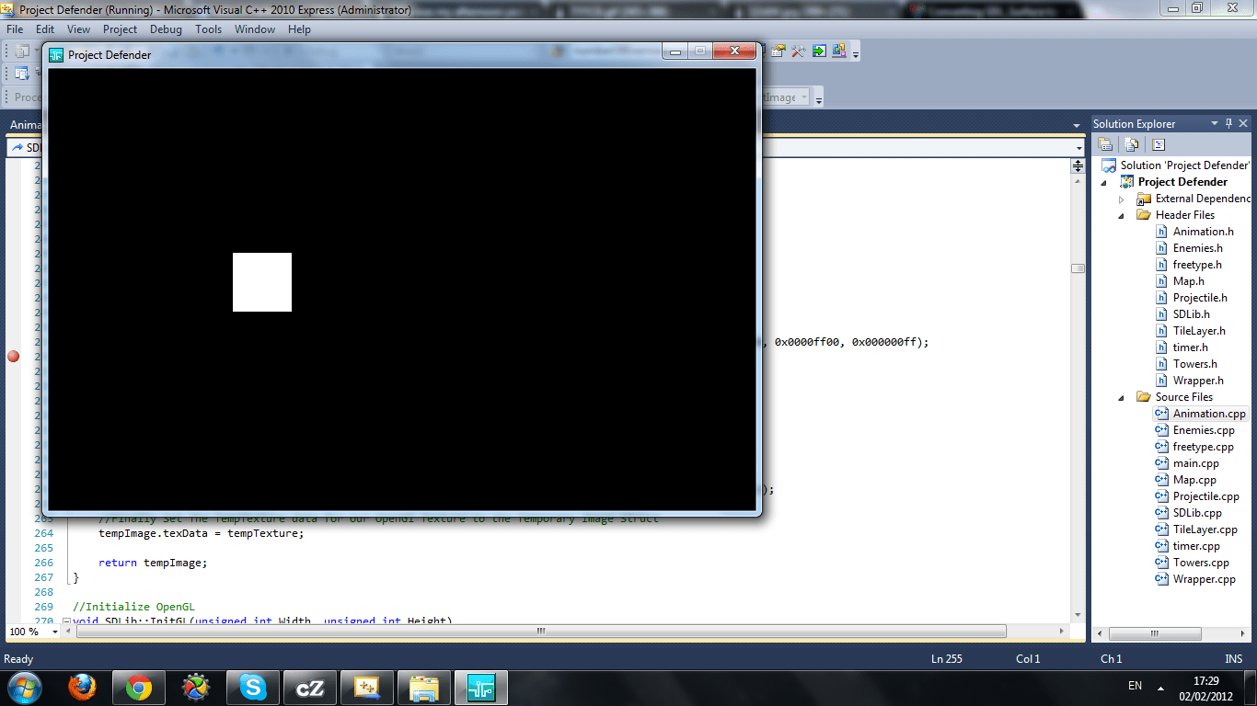Click the View Code icon in Solution Explorer
The image size is (1257, 706).
pyautogui.click(x=1158, y=143)
